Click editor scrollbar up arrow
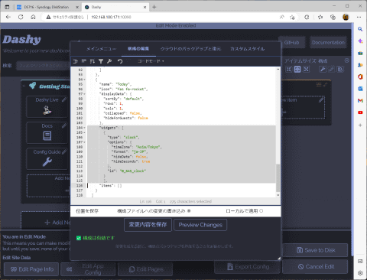Image resolution: width=367 pixels, height=280 pixels. [x=278, y=69]
